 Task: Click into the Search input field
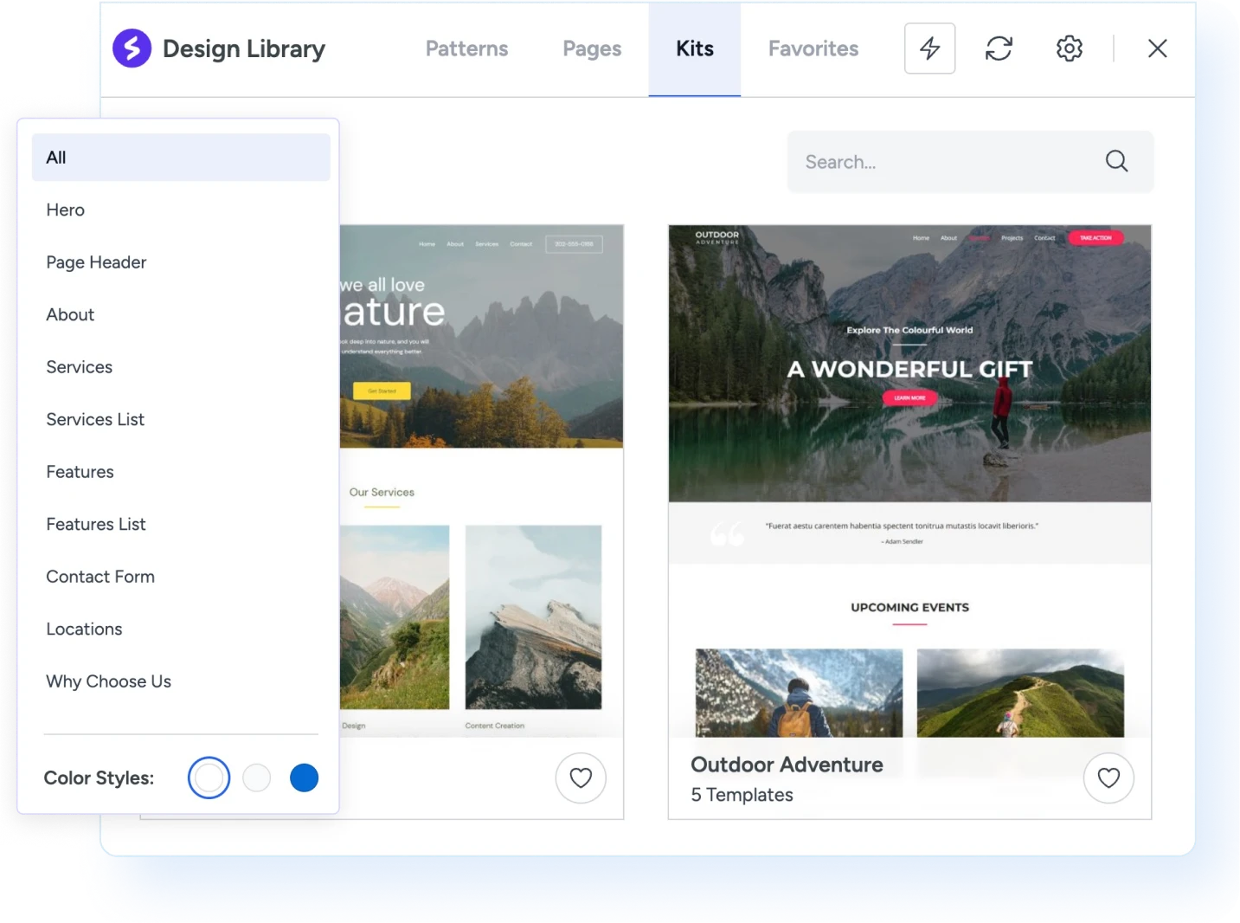click(943, 162)
